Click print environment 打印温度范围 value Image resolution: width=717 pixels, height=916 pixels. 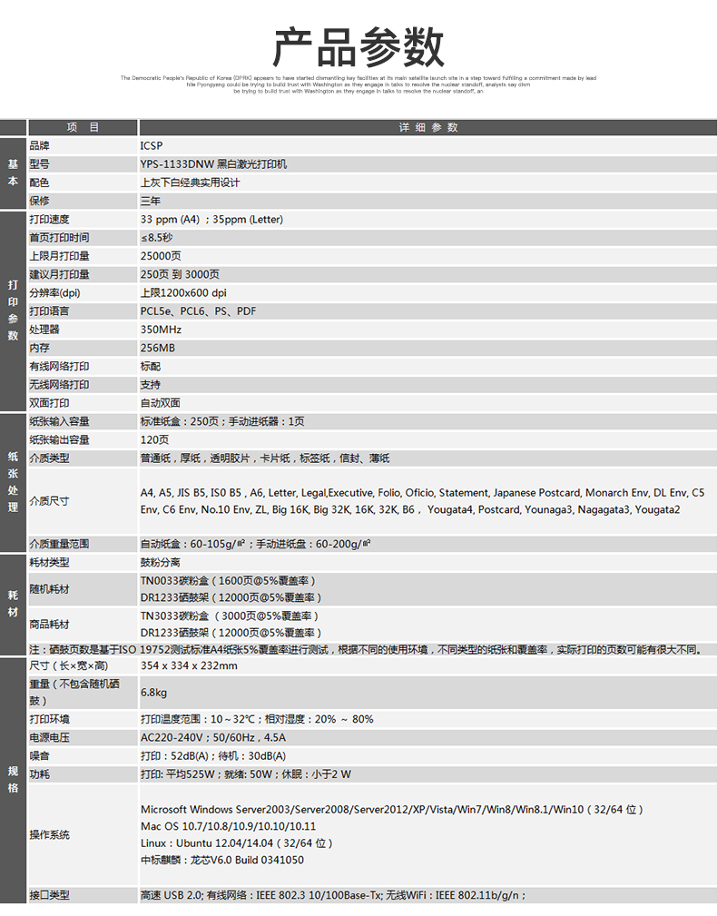[257, 719]
